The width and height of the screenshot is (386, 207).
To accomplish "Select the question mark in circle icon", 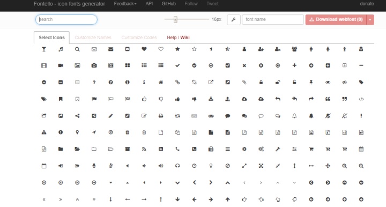I will click(x=110, y=82).
